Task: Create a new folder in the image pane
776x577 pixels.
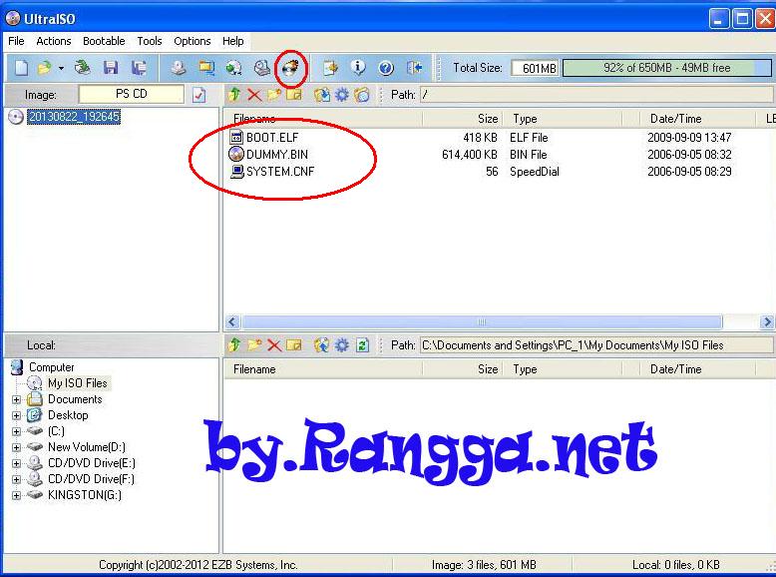Action: tap(273, 94)
